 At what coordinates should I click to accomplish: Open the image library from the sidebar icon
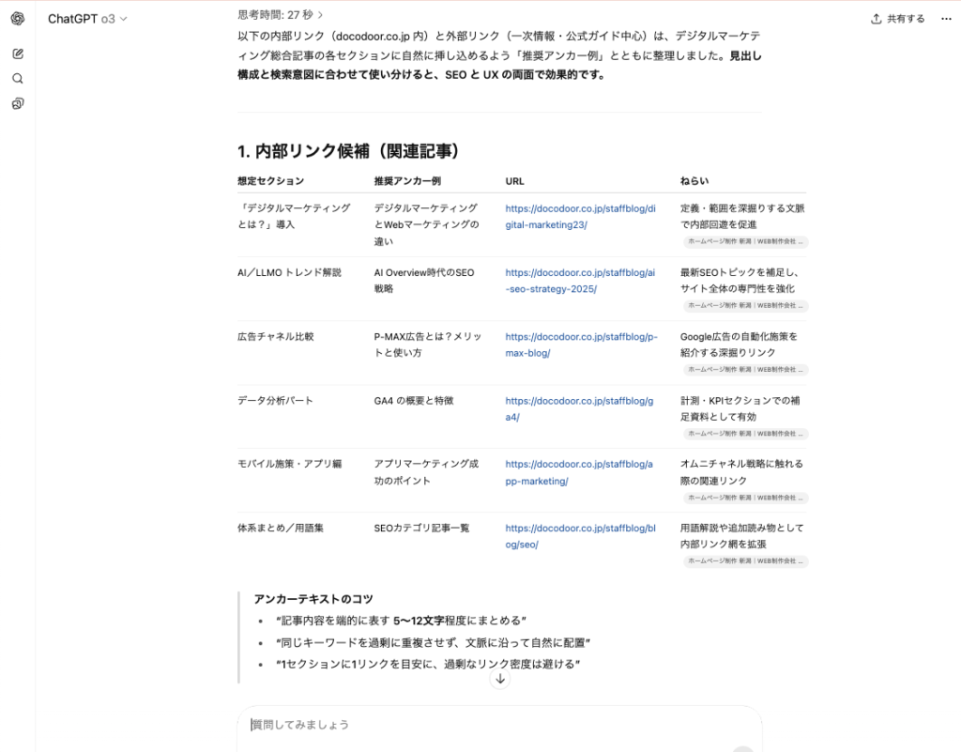point(17,103)
